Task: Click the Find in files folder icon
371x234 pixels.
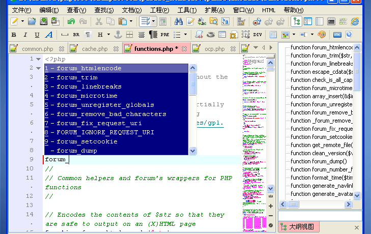Action: tap(214, 21)
